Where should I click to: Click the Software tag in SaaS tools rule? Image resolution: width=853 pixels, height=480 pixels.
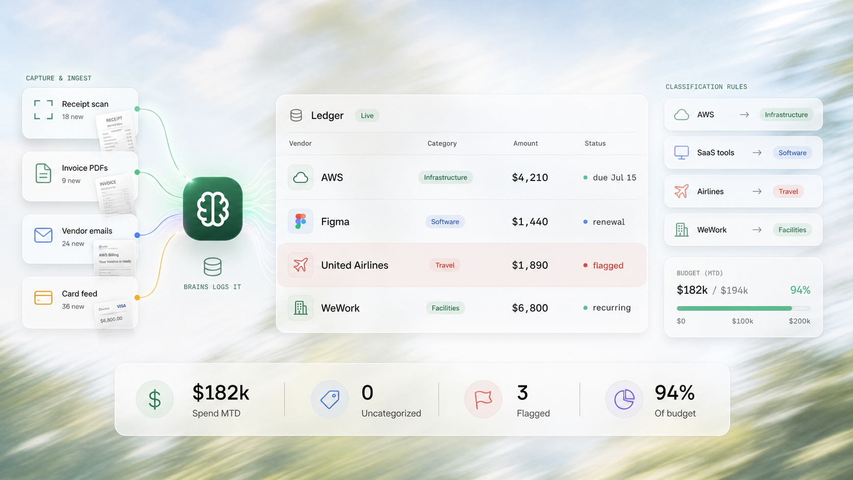792,153
